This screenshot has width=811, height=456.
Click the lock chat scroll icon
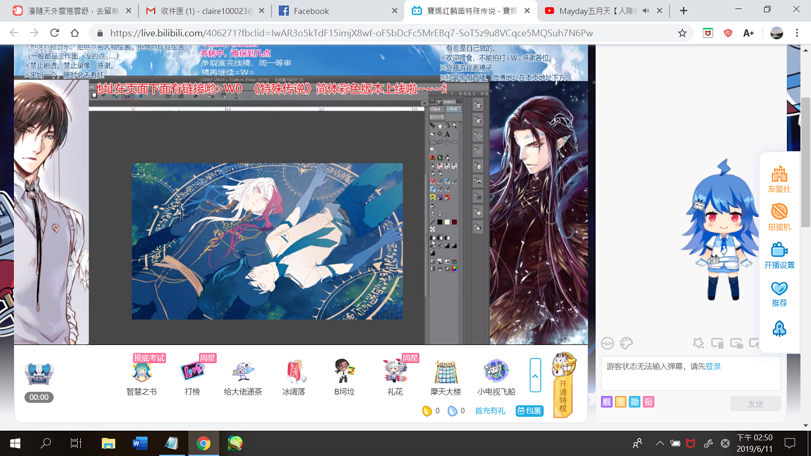click(x=737, y=343)
